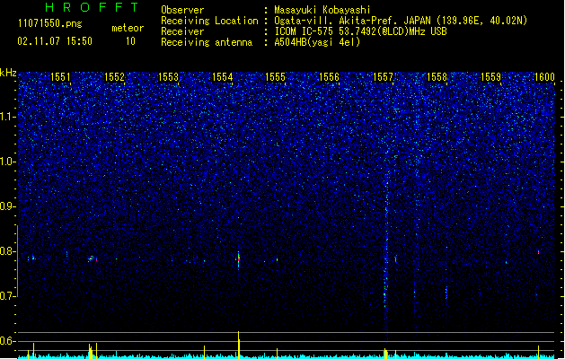Click the 1558 time axis marker
The height and width of the screenshot is (359, 565).
pos(437,76)
